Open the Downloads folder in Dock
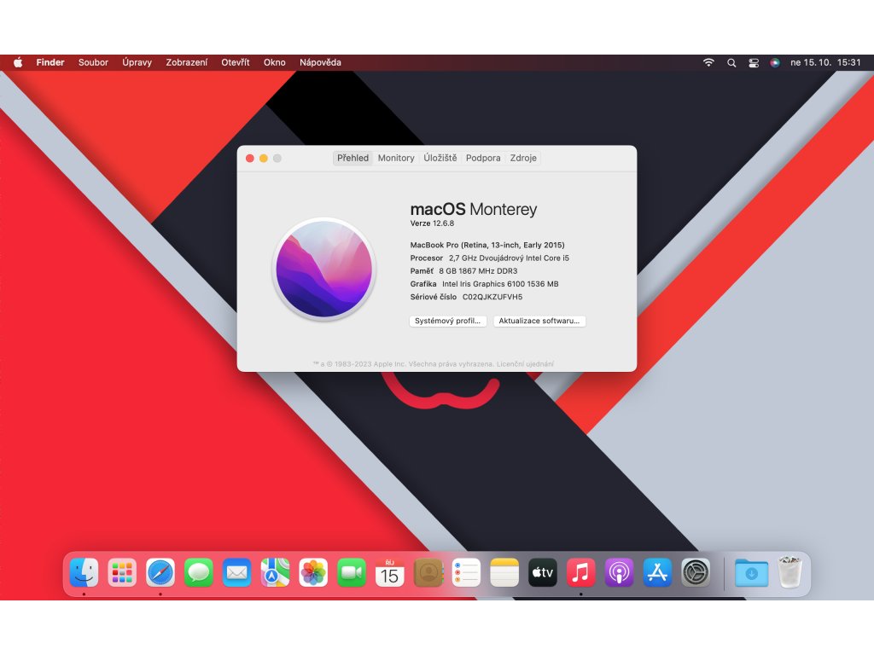 pos(751,572)
